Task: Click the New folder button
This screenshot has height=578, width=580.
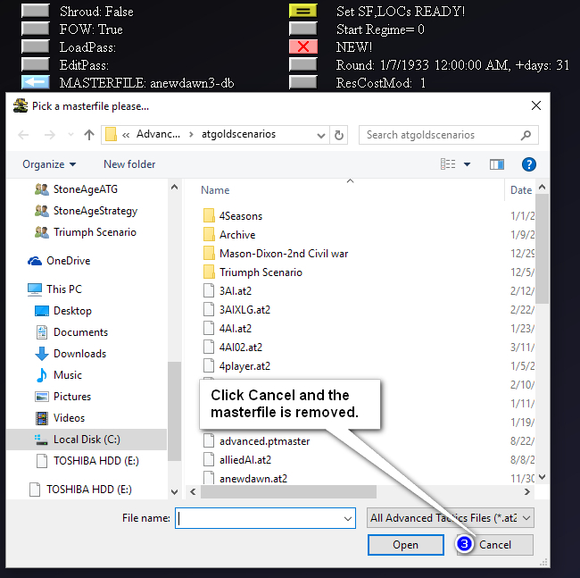Action: point(129,164)
